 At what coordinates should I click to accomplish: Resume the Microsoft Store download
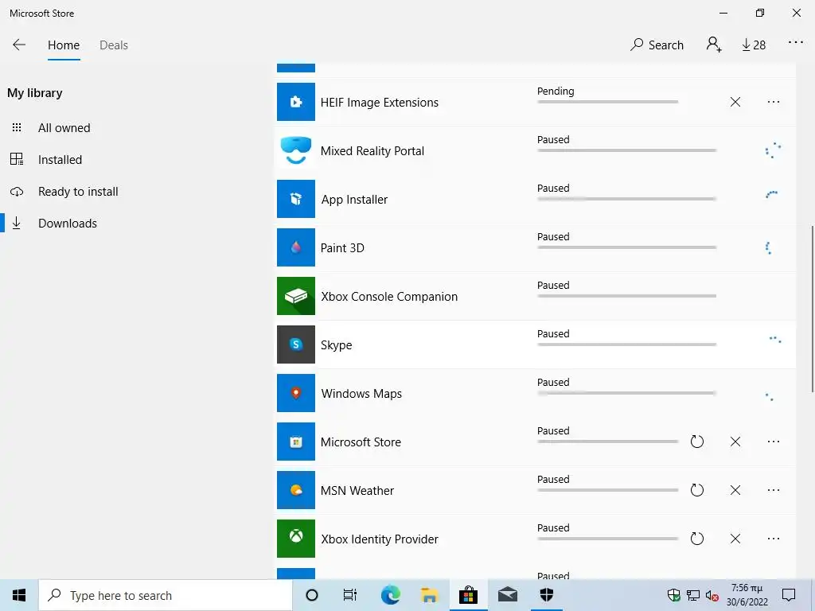tap(697, 442)
